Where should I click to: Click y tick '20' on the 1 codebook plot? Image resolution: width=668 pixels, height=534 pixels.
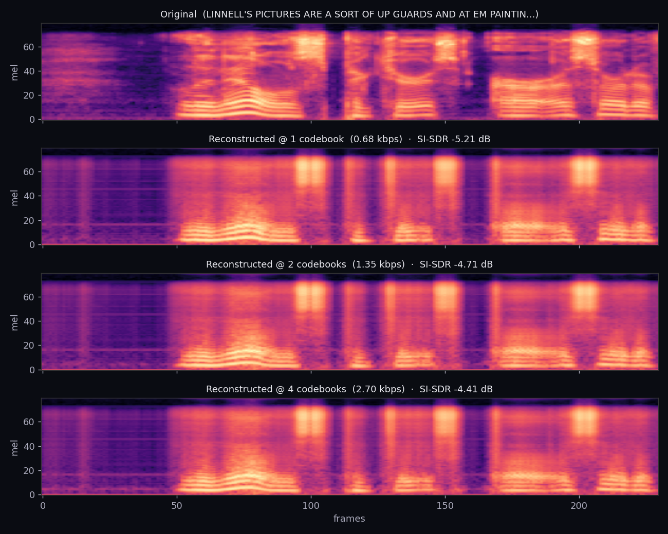click(29, 221)
